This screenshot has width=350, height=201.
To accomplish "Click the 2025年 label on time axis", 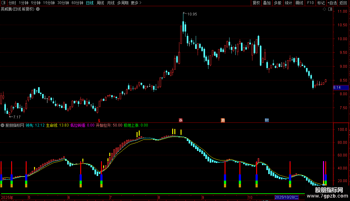I will [7, 197].
